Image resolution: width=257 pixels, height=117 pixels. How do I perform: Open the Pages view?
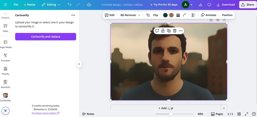coord(217,114)
